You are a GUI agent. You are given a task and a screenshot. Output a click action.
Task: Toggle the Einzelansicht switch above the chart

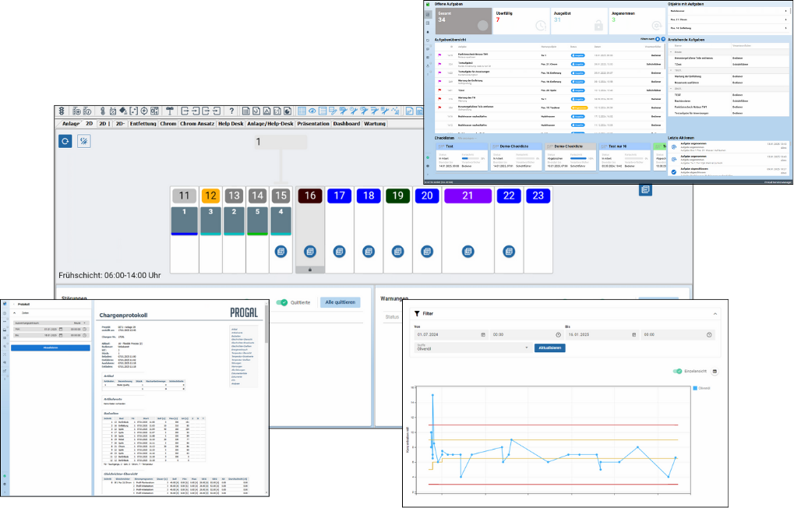677,371
